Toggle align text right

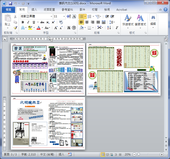[92, 22]
